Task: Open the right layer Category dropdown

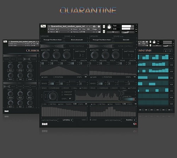Action: pos(101,40)
